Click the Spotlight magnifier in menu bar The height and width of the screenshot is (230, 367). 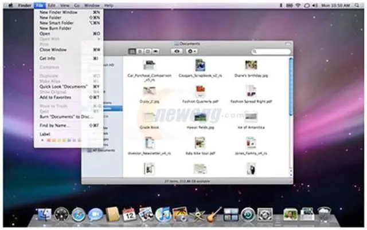(357, 5)
